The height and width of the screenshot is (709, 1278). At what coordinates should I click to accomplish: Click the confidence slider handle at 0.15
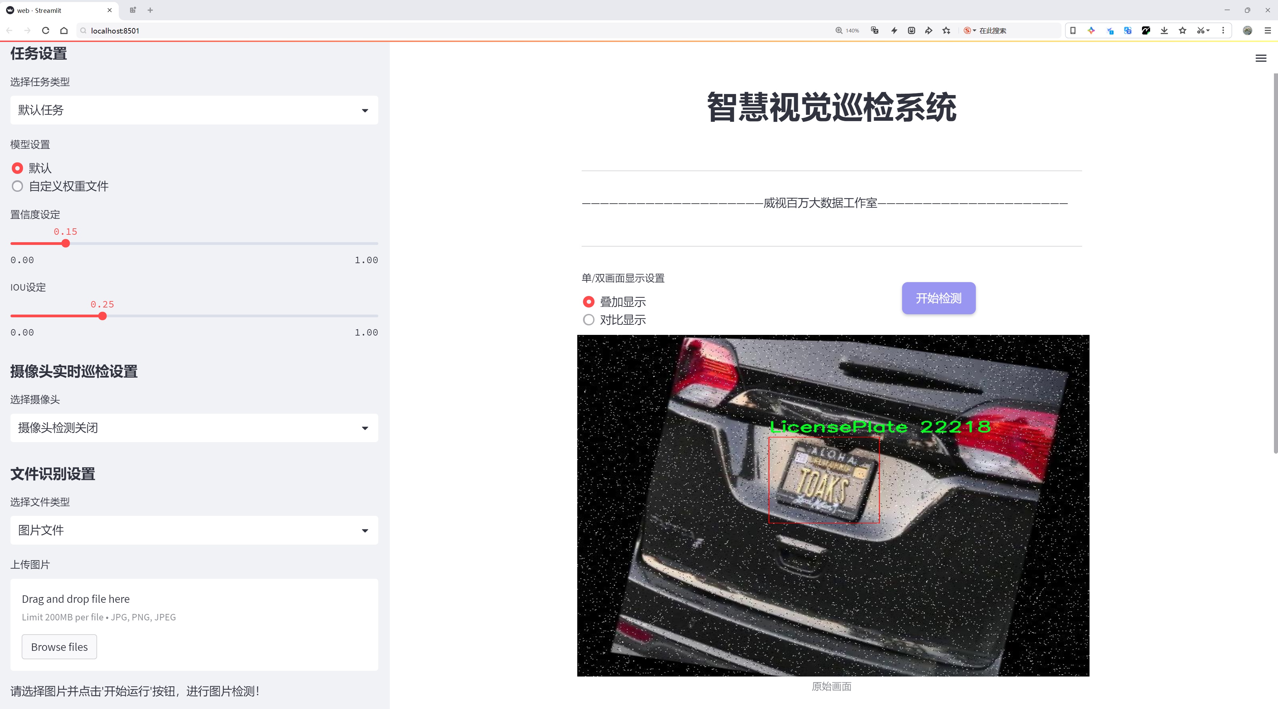[x=66, y=244]
